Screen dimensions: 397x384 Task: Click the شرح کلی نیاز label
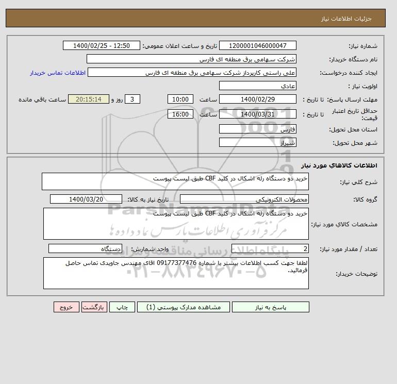[x=358, y=182]
